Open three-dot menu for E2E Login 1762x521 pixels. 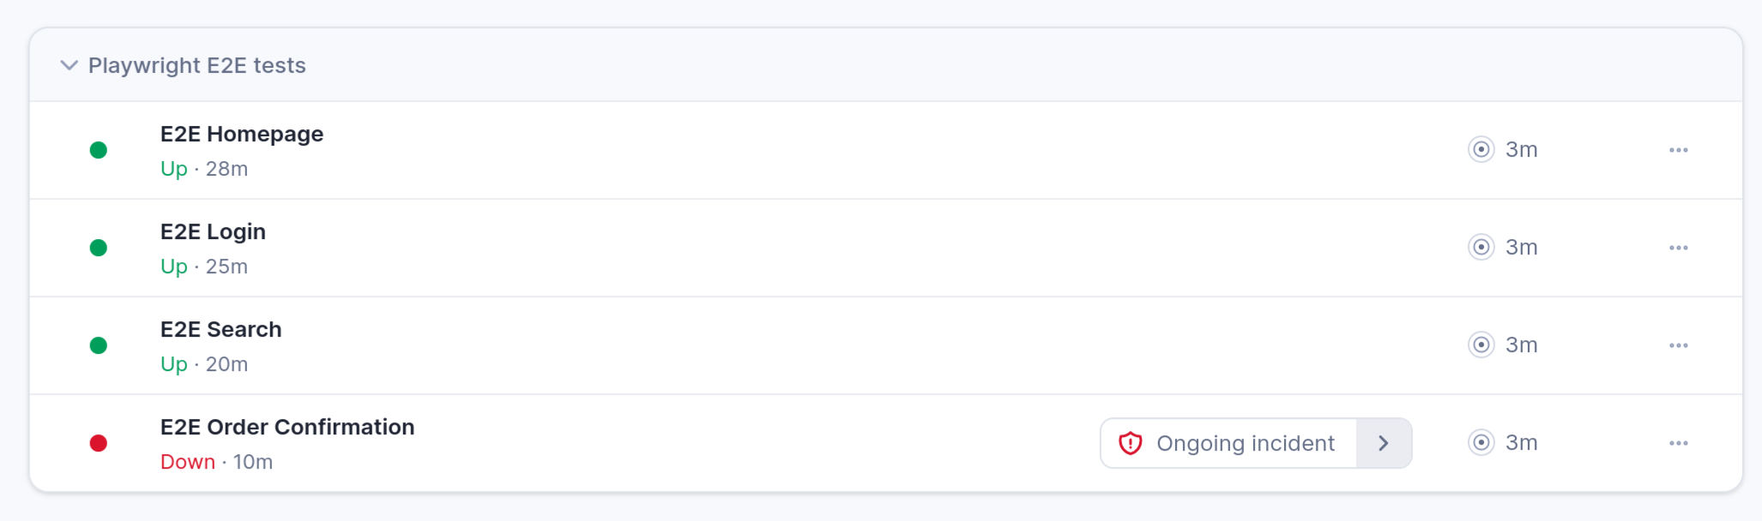[x=1679, y=248]
